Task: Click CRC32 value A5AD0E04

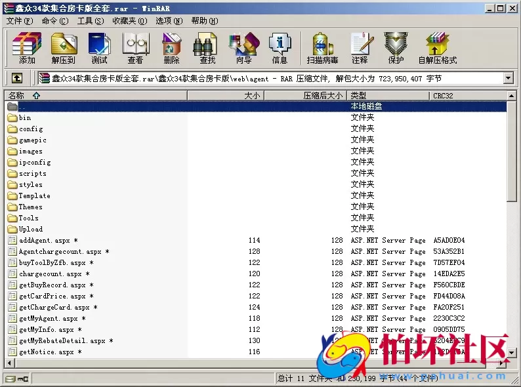Action: [449, 240]
